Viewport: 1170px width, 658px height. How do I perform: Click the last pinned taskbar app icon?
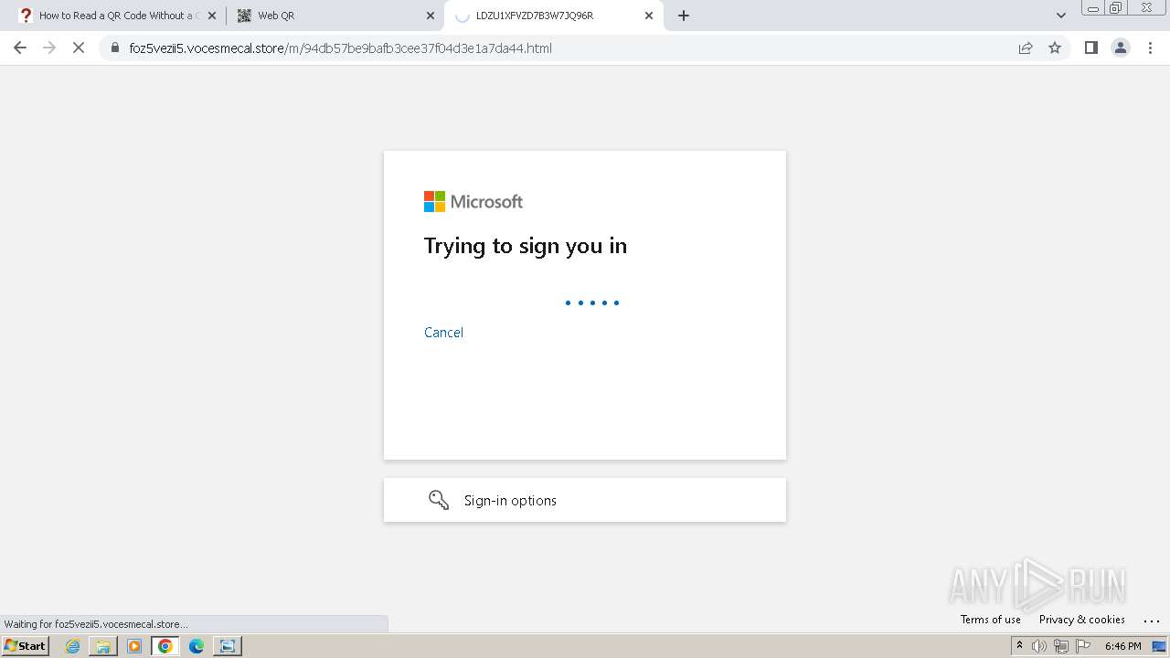point(228,646)
